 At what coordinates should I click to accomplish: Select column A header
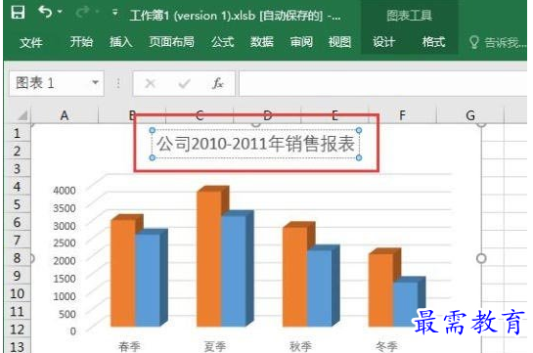(65, 115)
